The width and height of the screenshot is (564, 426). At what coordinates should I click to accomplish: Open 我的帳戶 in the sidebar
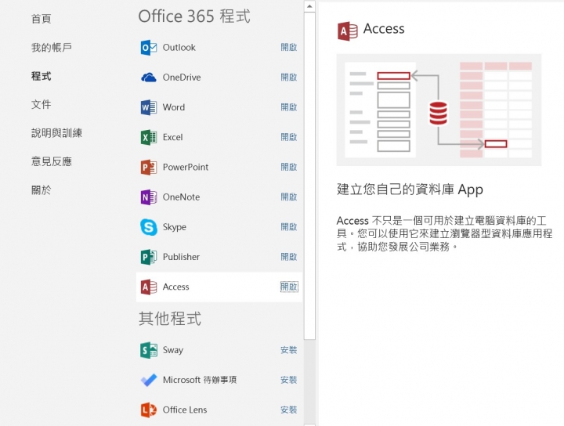click(52, 48)
